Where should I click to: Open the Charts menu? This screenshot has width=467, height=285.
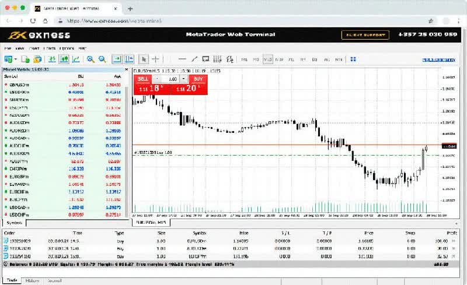point(50,48)
